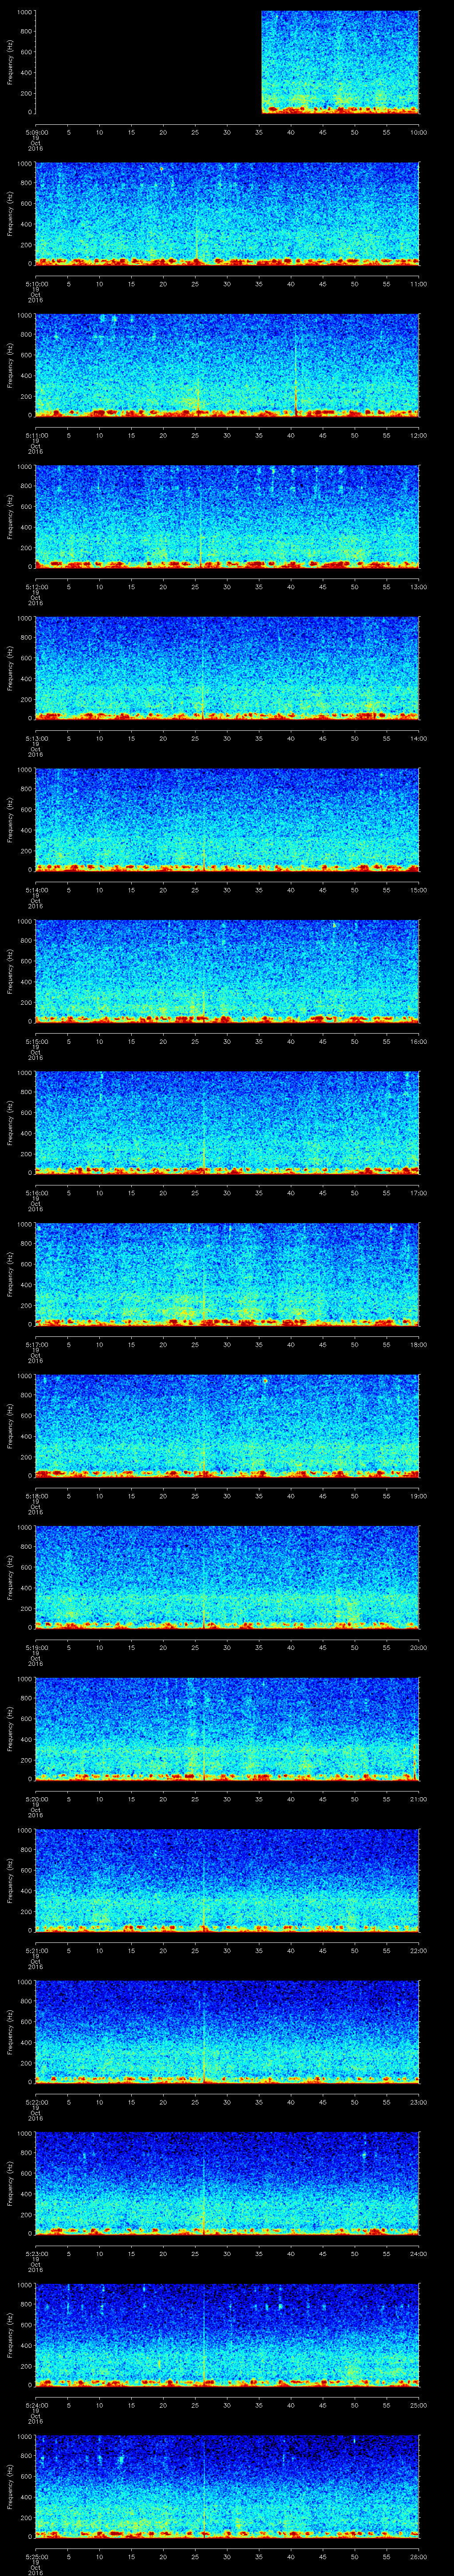This screenshot has height=2576, width=454.
Task: Select the spectrogram panel starting at 5:24:00
Action: pos(227,2334)
